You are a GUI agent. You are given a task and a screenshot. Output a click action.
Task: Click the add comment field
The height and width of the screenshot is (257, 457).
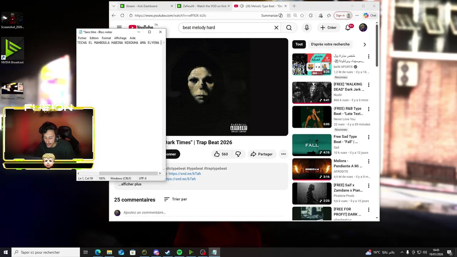pyautogui.click(x=204, y=213)
